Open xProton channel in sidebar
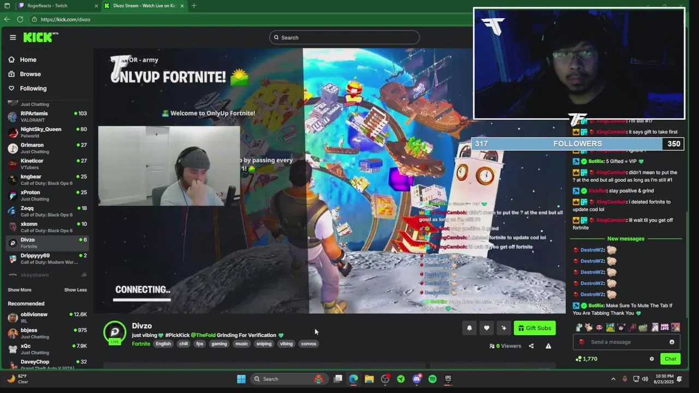Viewport: 699px width, 393px height. [x=48, y=195]
